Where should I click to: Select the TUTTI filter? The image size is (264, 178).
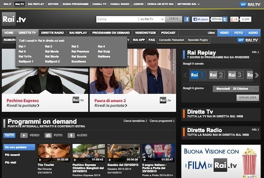10,135
